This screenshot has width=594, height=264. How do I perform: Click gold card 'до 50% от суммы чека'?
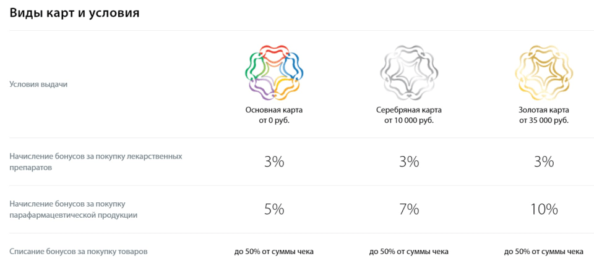543,251
